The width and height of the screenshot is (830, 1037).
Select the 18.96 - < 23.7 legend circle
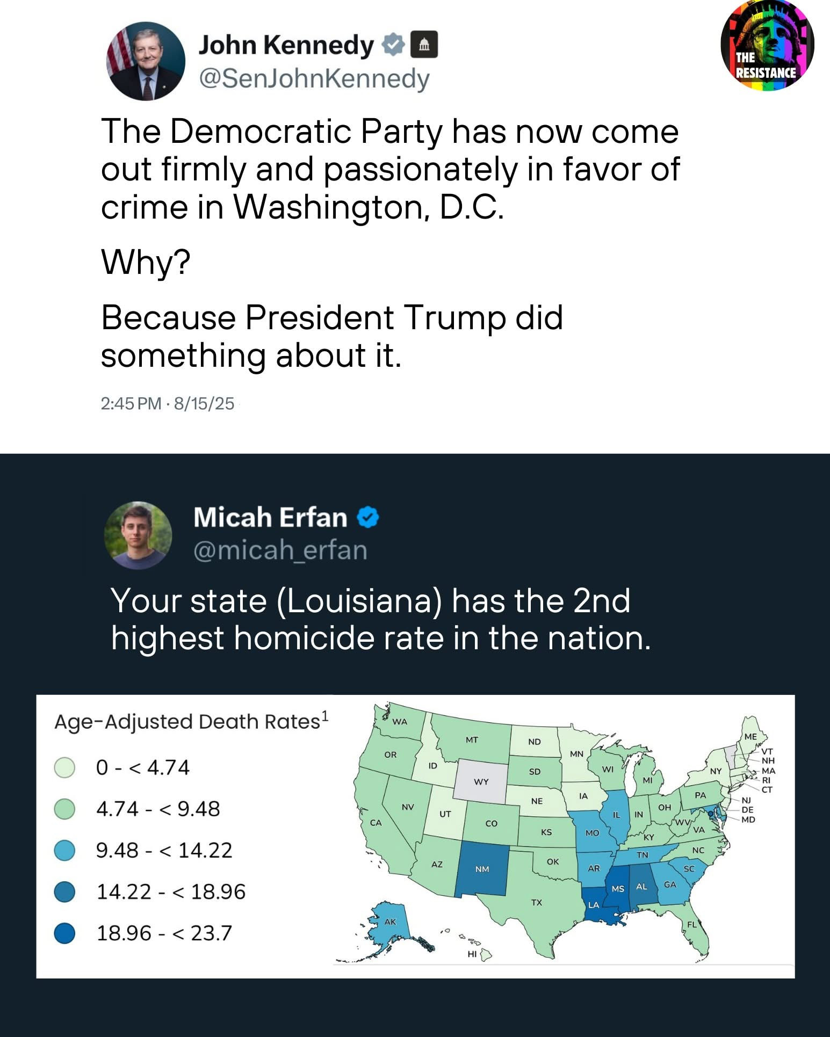[x=64, y=933]
